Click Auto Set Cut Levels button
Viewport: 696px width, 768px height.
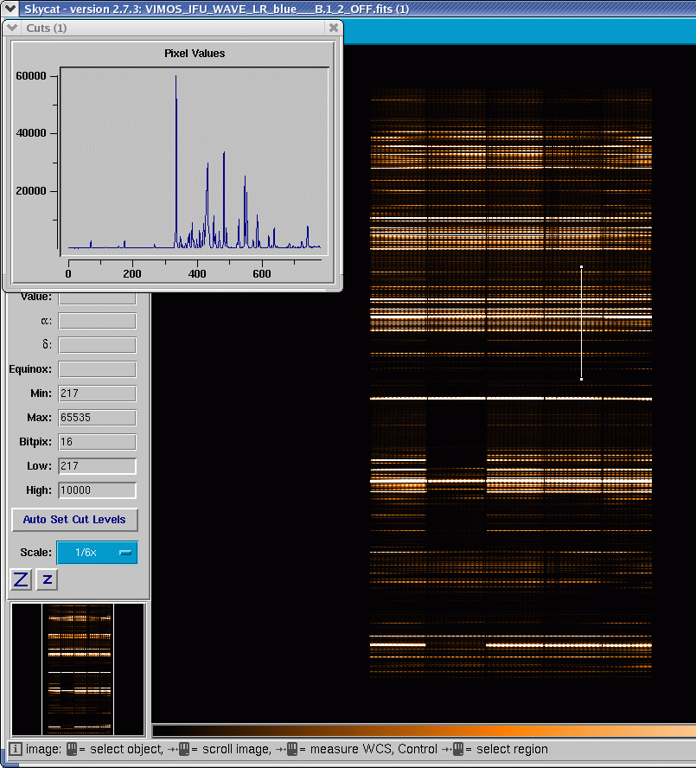(x=74, y=520)
